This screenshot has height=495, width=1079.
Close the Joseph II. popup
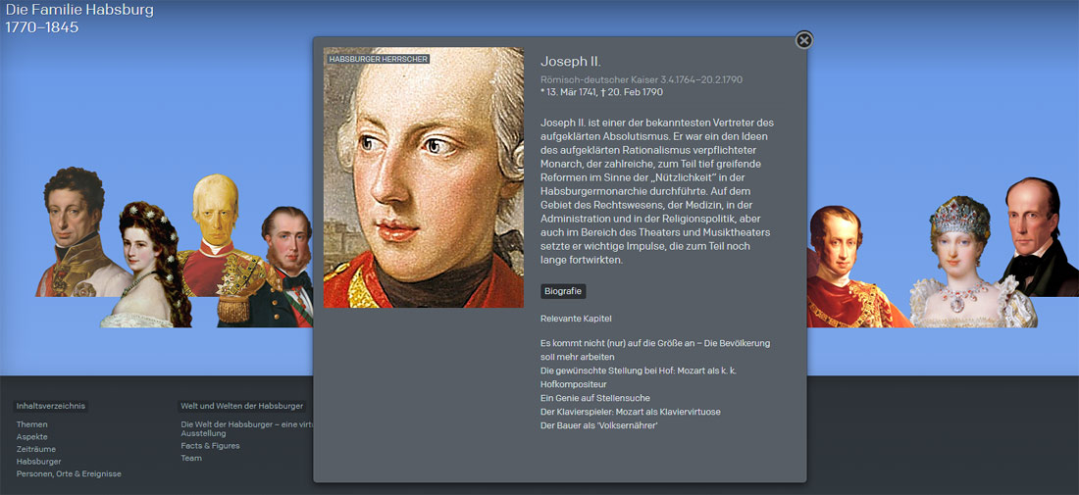(803, 40)
